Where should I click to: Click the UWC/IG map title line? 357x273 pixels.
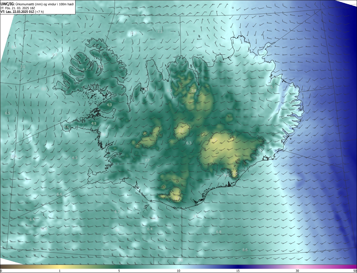pos(37,4)
